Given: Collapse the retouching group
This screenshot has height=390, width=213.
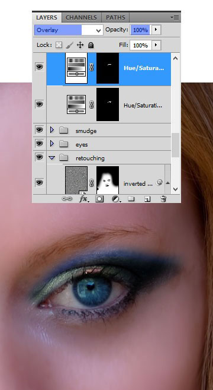Looking at the screenshot, I should tap(52, 158).
